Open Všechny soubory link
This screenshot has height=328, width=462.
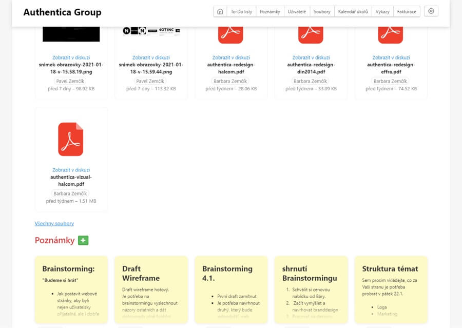[x=54, y=223]
